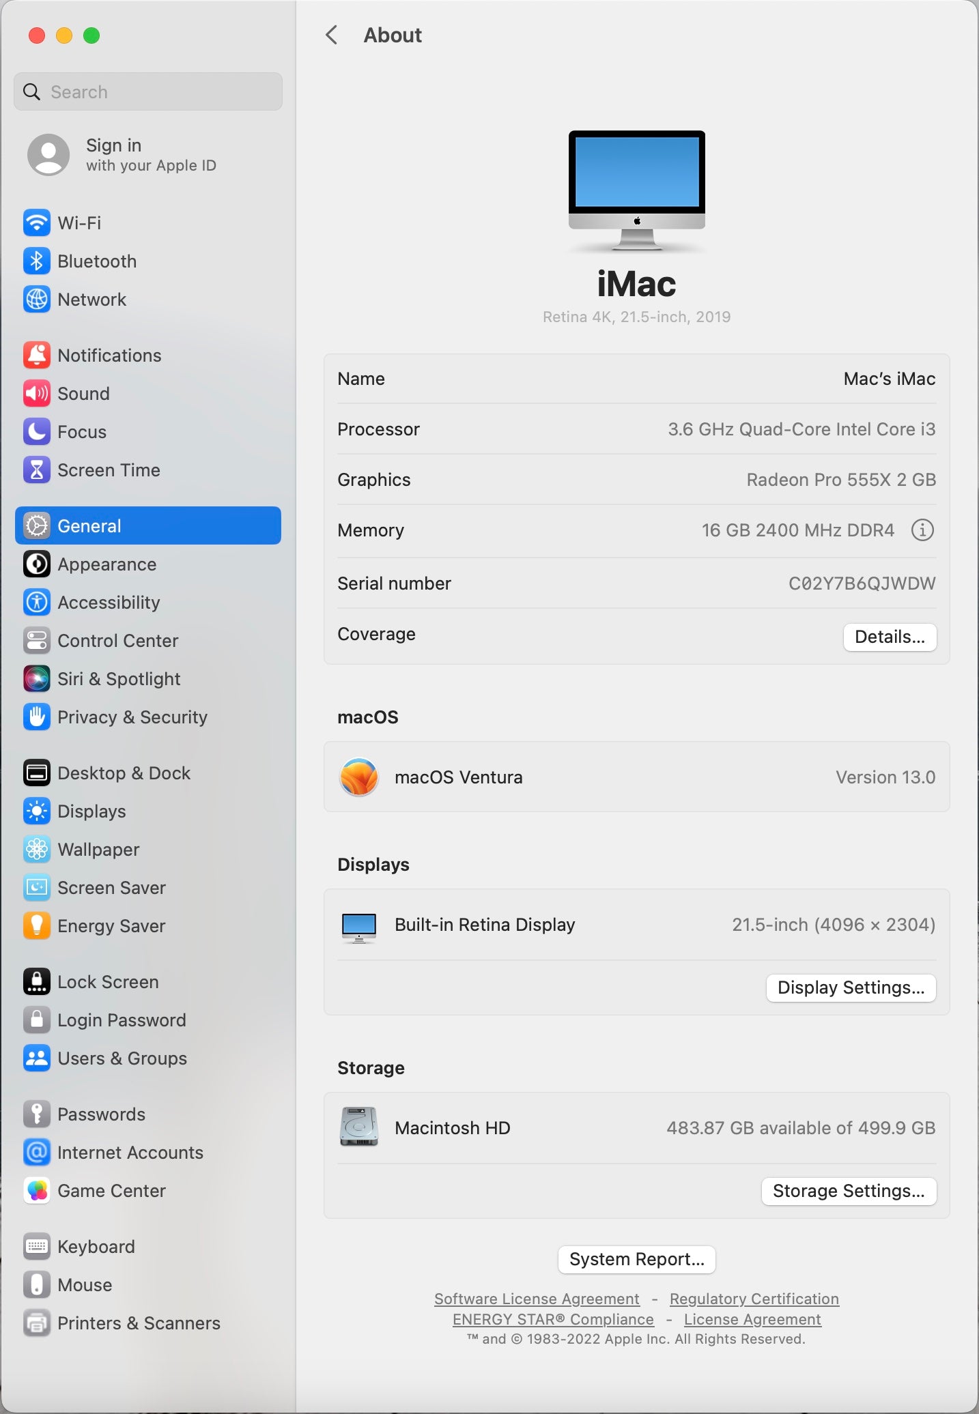Click the iMac computer image
Image resolution: width=979 pixels, height=1414 pixels.
tap(637, 192)
